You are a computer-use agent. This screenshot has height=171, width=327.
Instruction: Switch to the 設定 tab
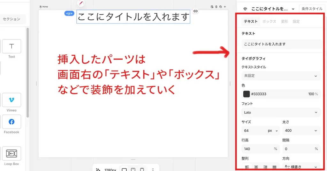point(296,21)
